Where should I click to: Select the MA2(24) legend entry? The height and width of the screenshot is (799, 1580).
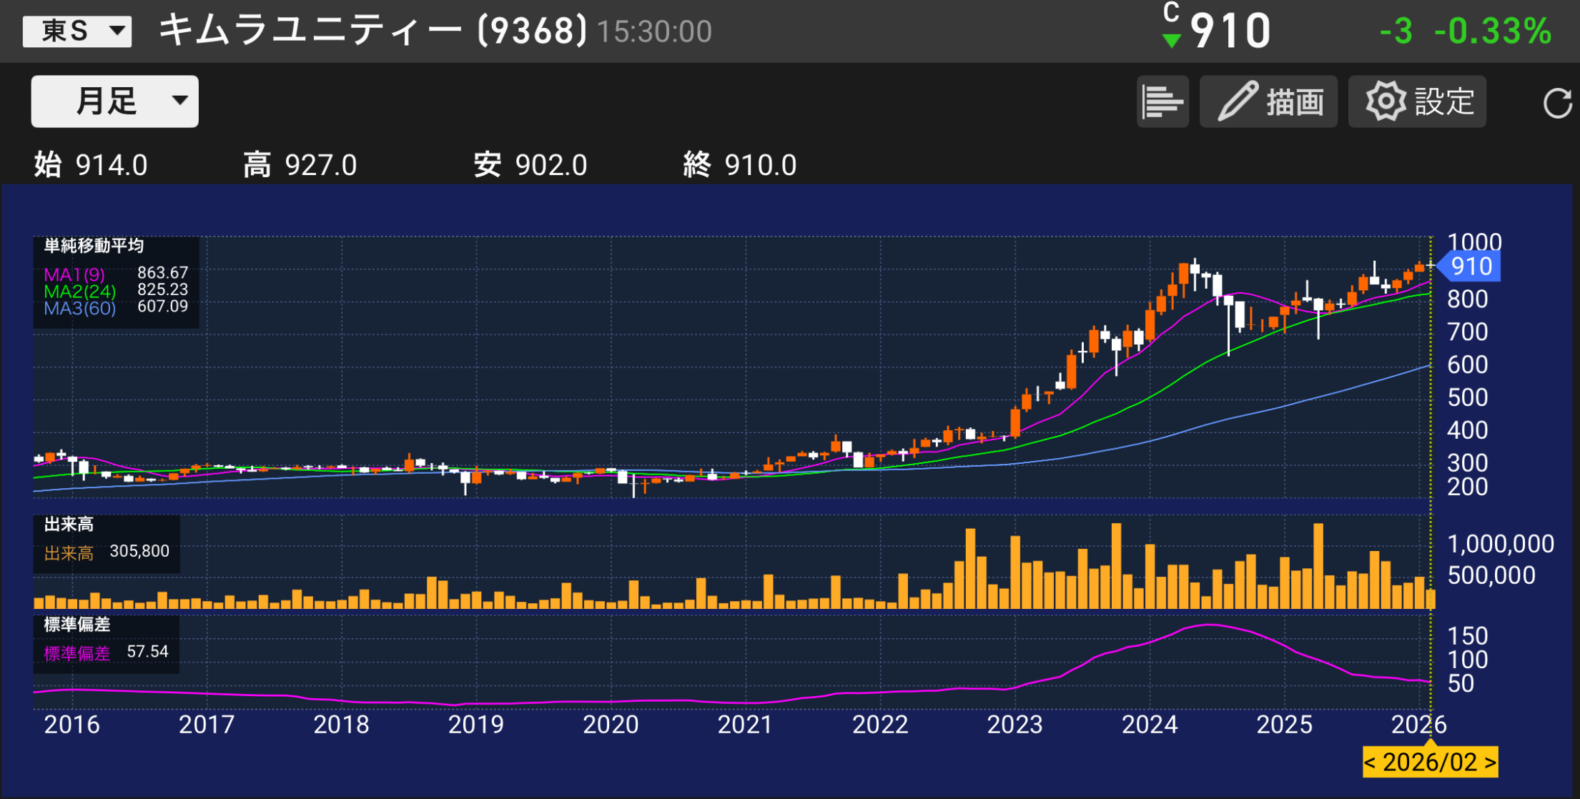pyautogui.click(x=79, y=292)
